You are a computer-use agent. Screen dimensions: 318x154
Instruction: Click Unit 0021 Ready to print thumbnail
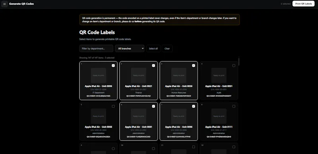tap(138, 76)
